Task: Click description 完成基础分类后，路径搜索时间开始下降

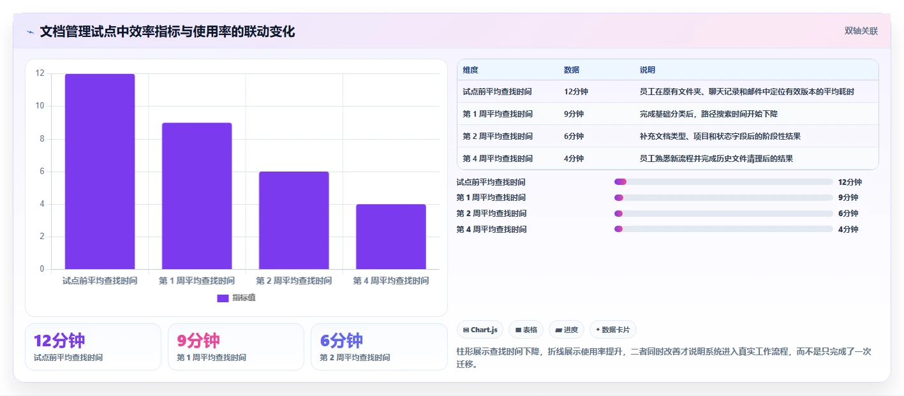Action: point(709,114)
